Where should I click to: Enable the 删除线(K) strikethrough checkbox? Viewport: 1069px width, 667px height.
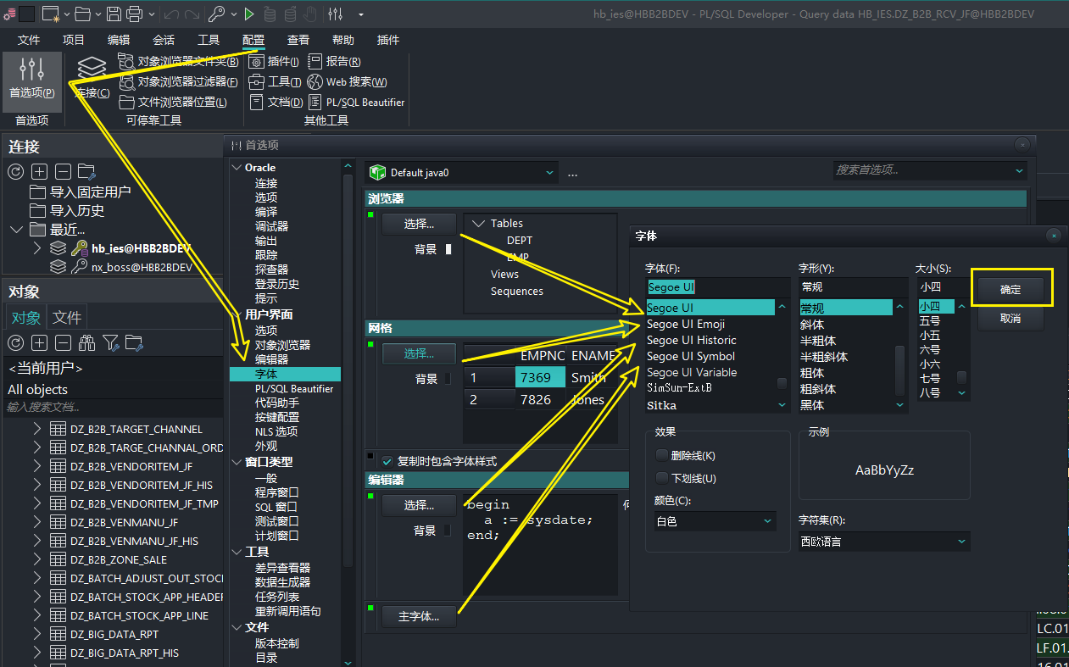(662, 456)
